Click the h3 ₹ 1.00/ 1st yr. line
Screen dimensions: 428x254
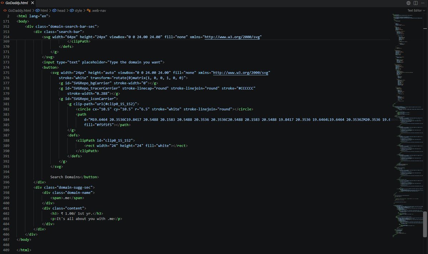tap(77, 213)
